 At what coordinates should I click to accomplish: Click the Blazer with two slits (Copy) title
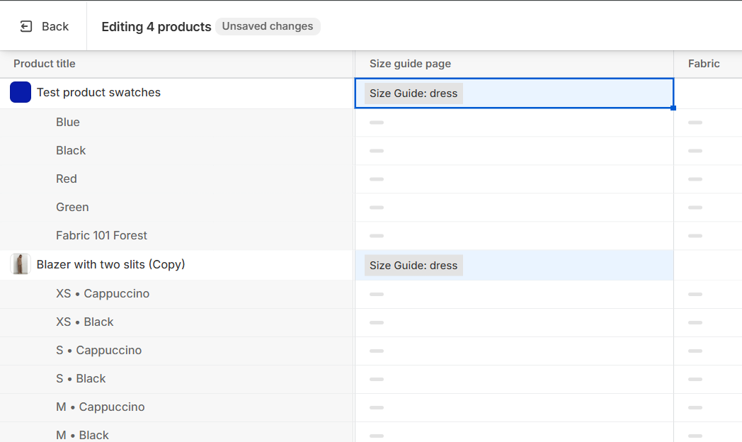point(110,264)
